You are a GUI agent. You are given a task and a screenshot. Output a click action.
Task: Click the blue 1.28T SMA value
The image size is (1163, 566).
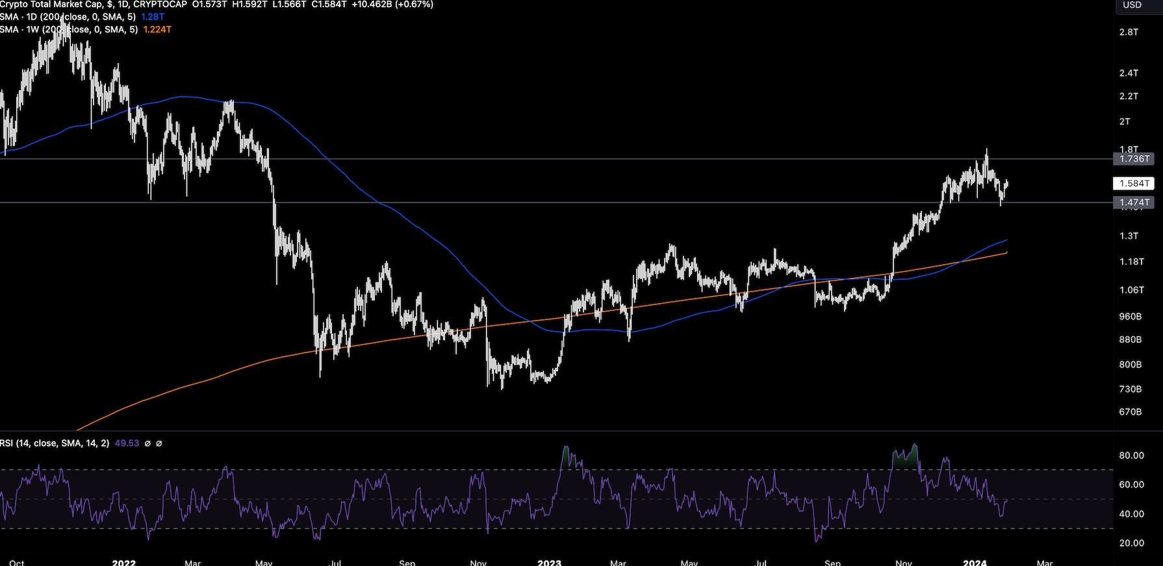pos(153,17)
